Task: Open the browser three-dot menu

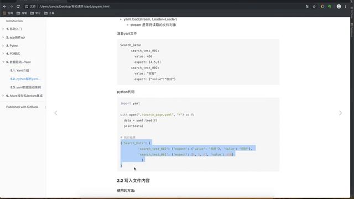Action: click(x=345, y=7)
